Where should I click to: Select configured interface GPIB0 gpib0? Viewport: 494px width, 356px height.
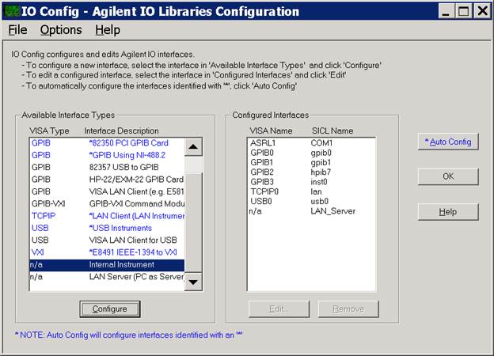point(311,153)
